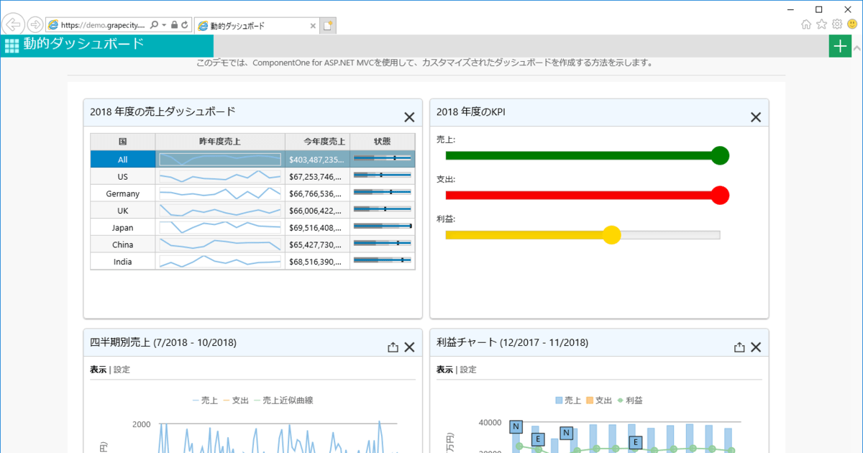Click the browser forward arrow

click(35, 24)
